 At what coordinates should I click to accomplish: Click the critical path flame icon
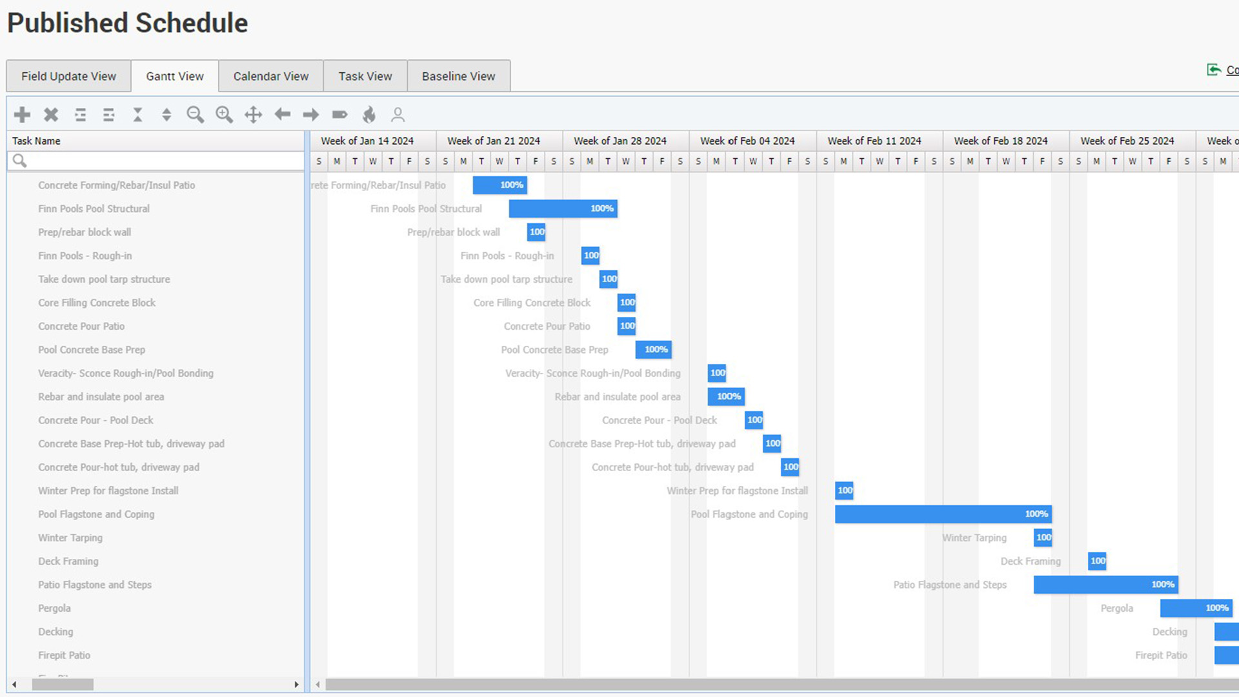pyautogui.click(x=369, y=115)
